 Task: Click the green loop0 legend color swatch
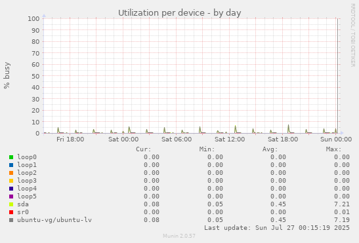pyautogui.click(x=11, y=157)
